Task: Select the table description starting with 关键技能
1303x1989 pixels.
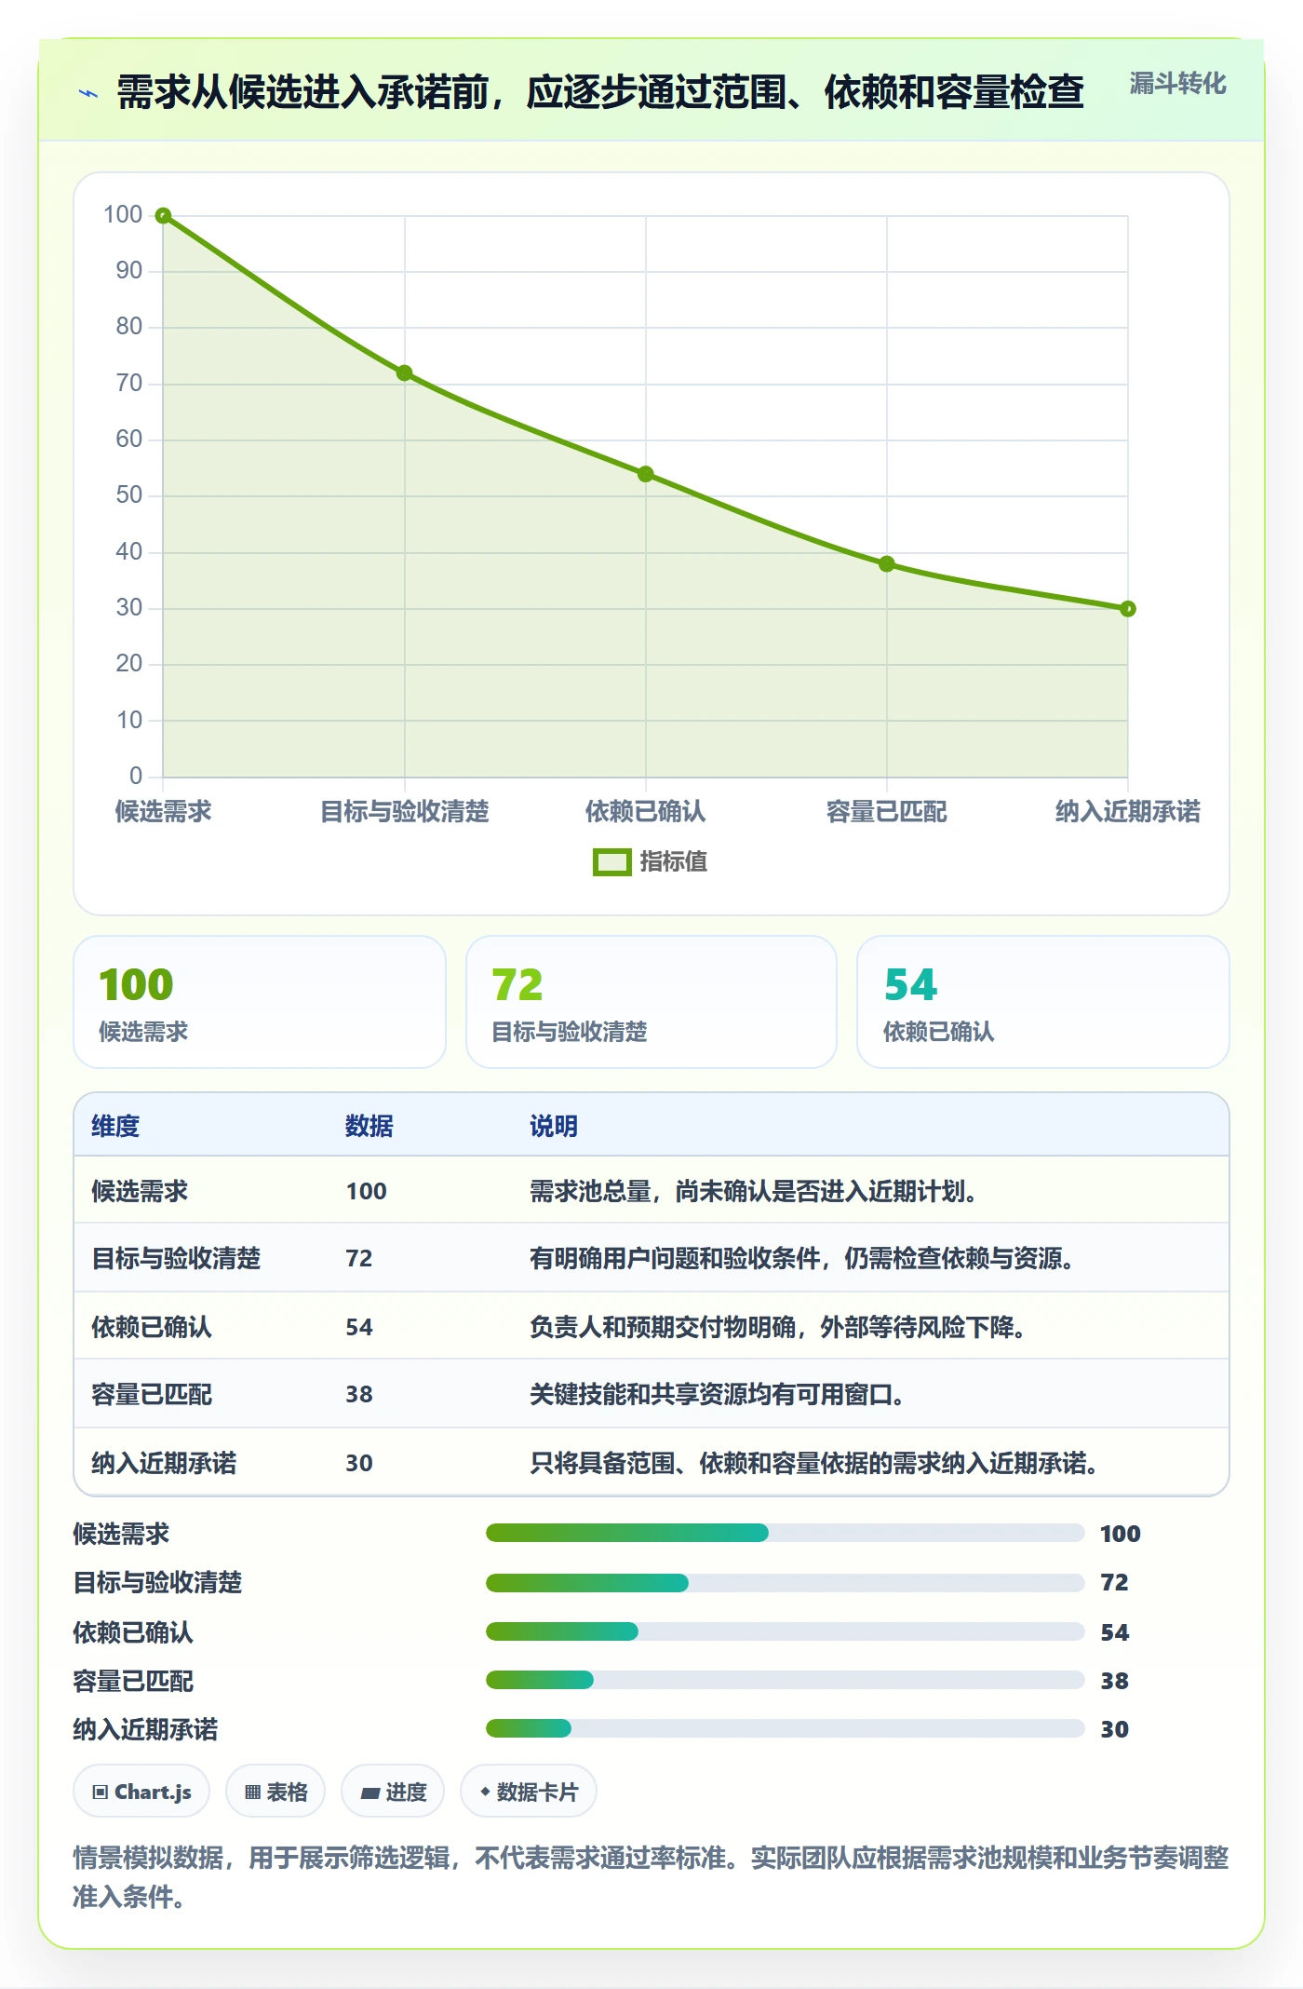Action: pyautogui.click(x=717, y=1395)
